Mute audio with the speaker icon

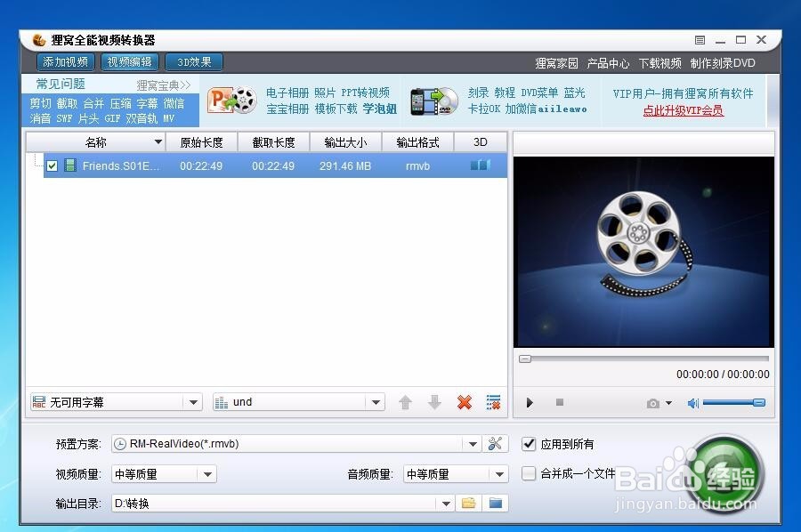(692, 403)
